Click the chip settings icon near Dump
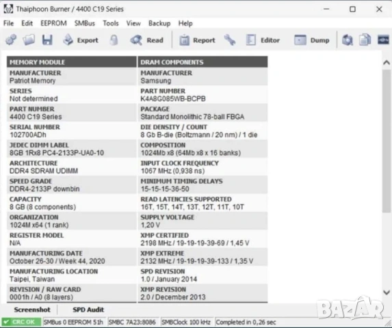Viewport: 392px width, 328px height. coord(348,40)
